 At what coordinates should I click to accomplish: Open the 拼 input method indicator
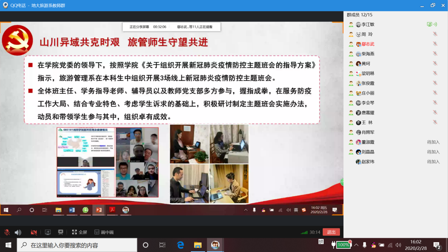pos(321,242)
